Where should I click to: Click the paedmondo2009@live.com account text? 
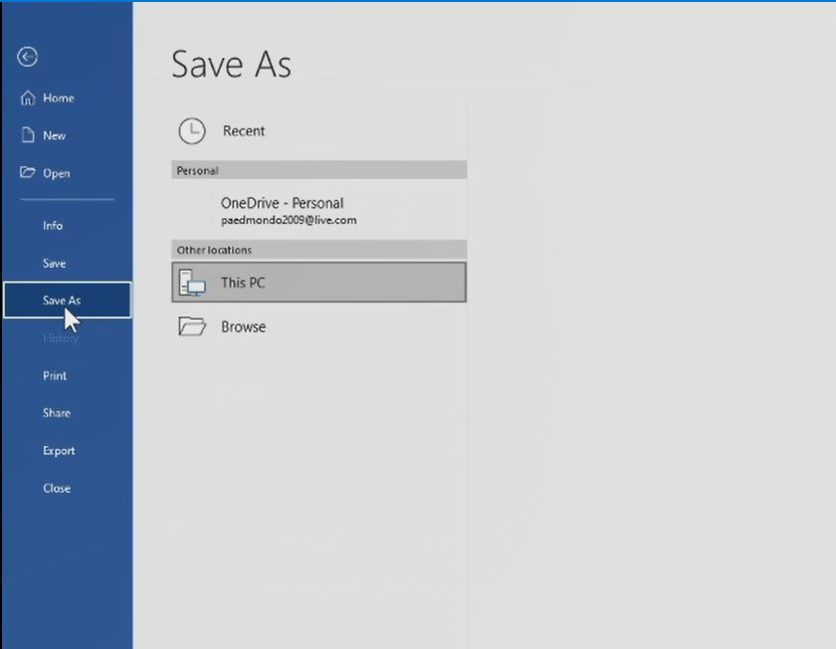click(289, 220)
